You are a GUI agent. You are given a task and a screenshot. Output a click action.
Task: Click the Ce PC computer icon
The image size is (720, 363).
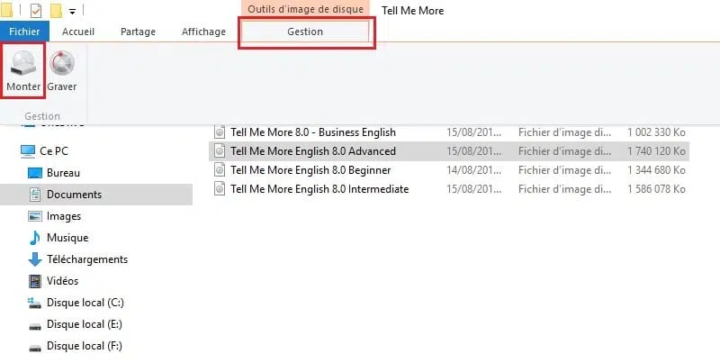28,151
